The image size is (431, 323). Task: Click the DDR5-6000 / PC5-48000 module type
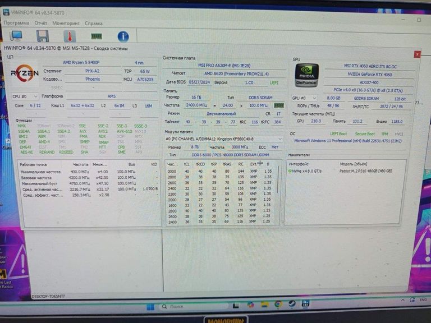[230, 155]
